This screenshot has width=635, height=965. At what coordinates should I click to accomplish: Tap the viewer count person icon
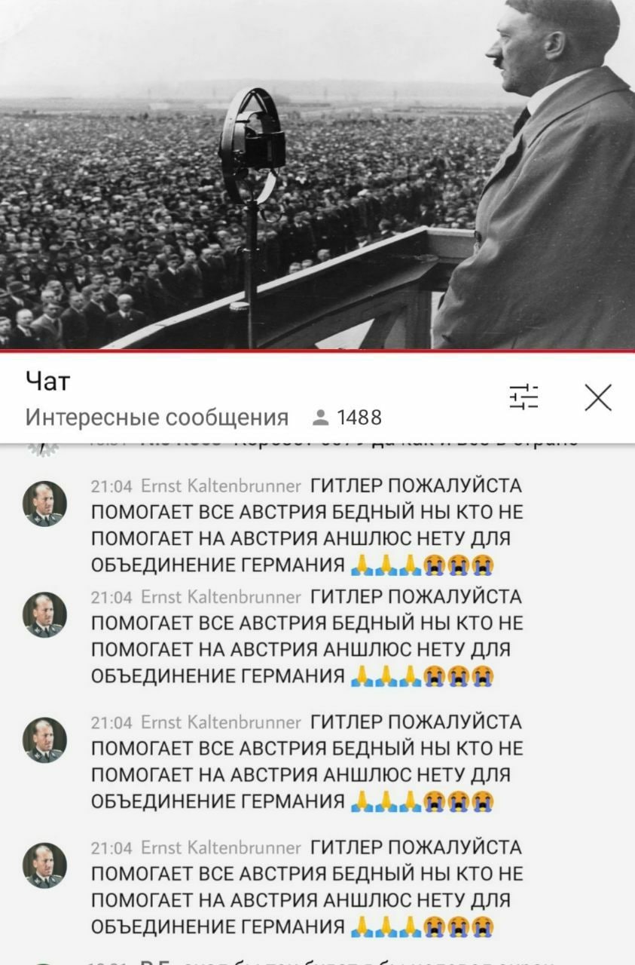pyautogui.click(x=319, y=418)
